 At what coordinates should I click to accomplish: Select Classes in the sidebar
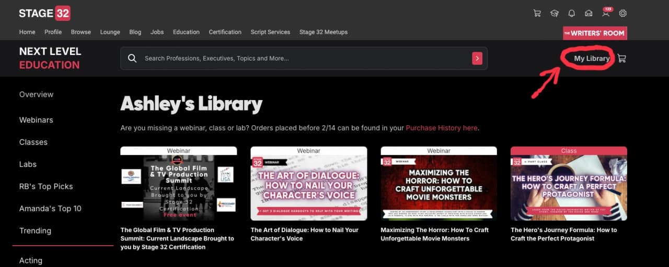pyautogui.click(x=33, y=142)
